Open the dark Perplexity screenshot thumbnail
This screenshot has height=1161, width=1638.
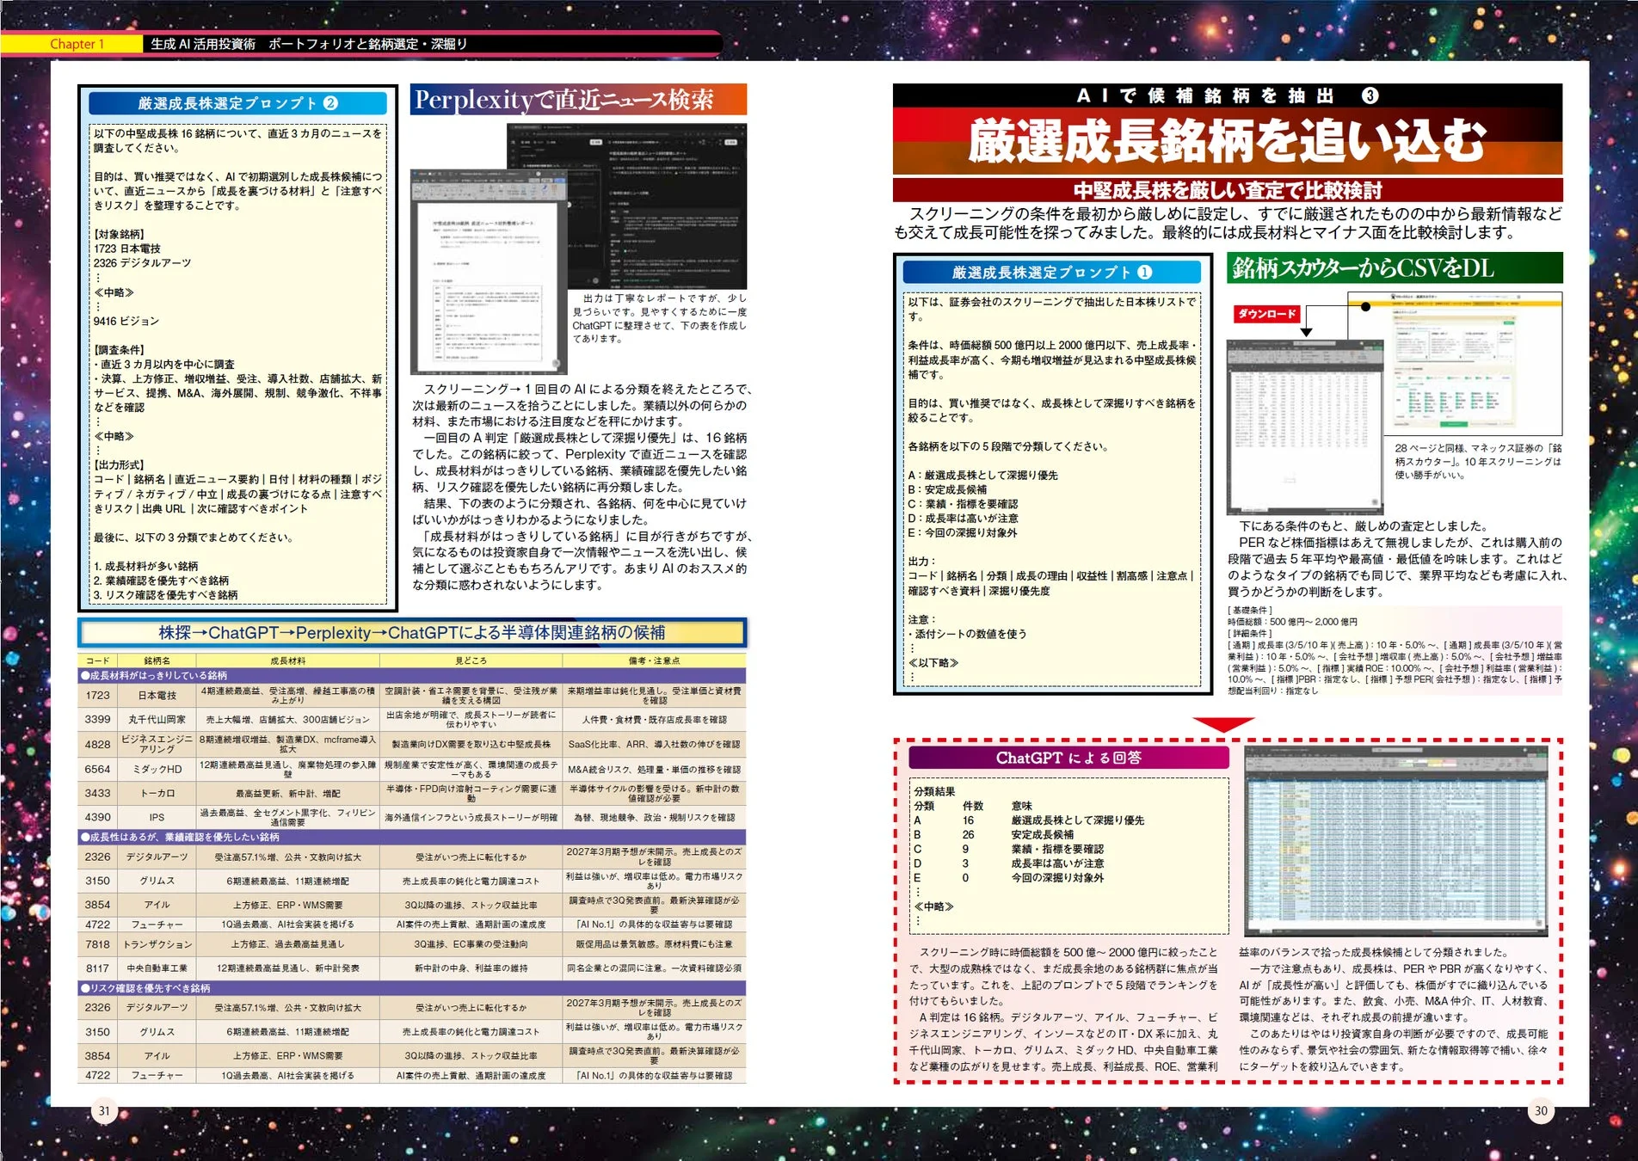657,206
